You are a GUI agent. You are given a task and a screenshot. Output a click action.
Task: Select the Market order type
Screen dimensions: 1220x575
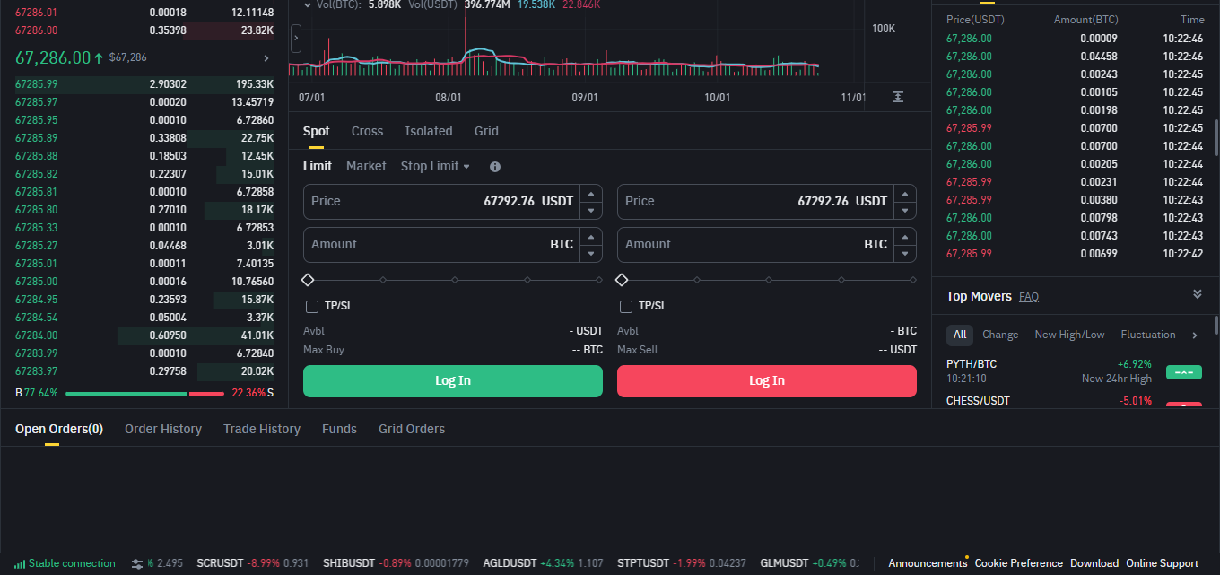[366, 166]
